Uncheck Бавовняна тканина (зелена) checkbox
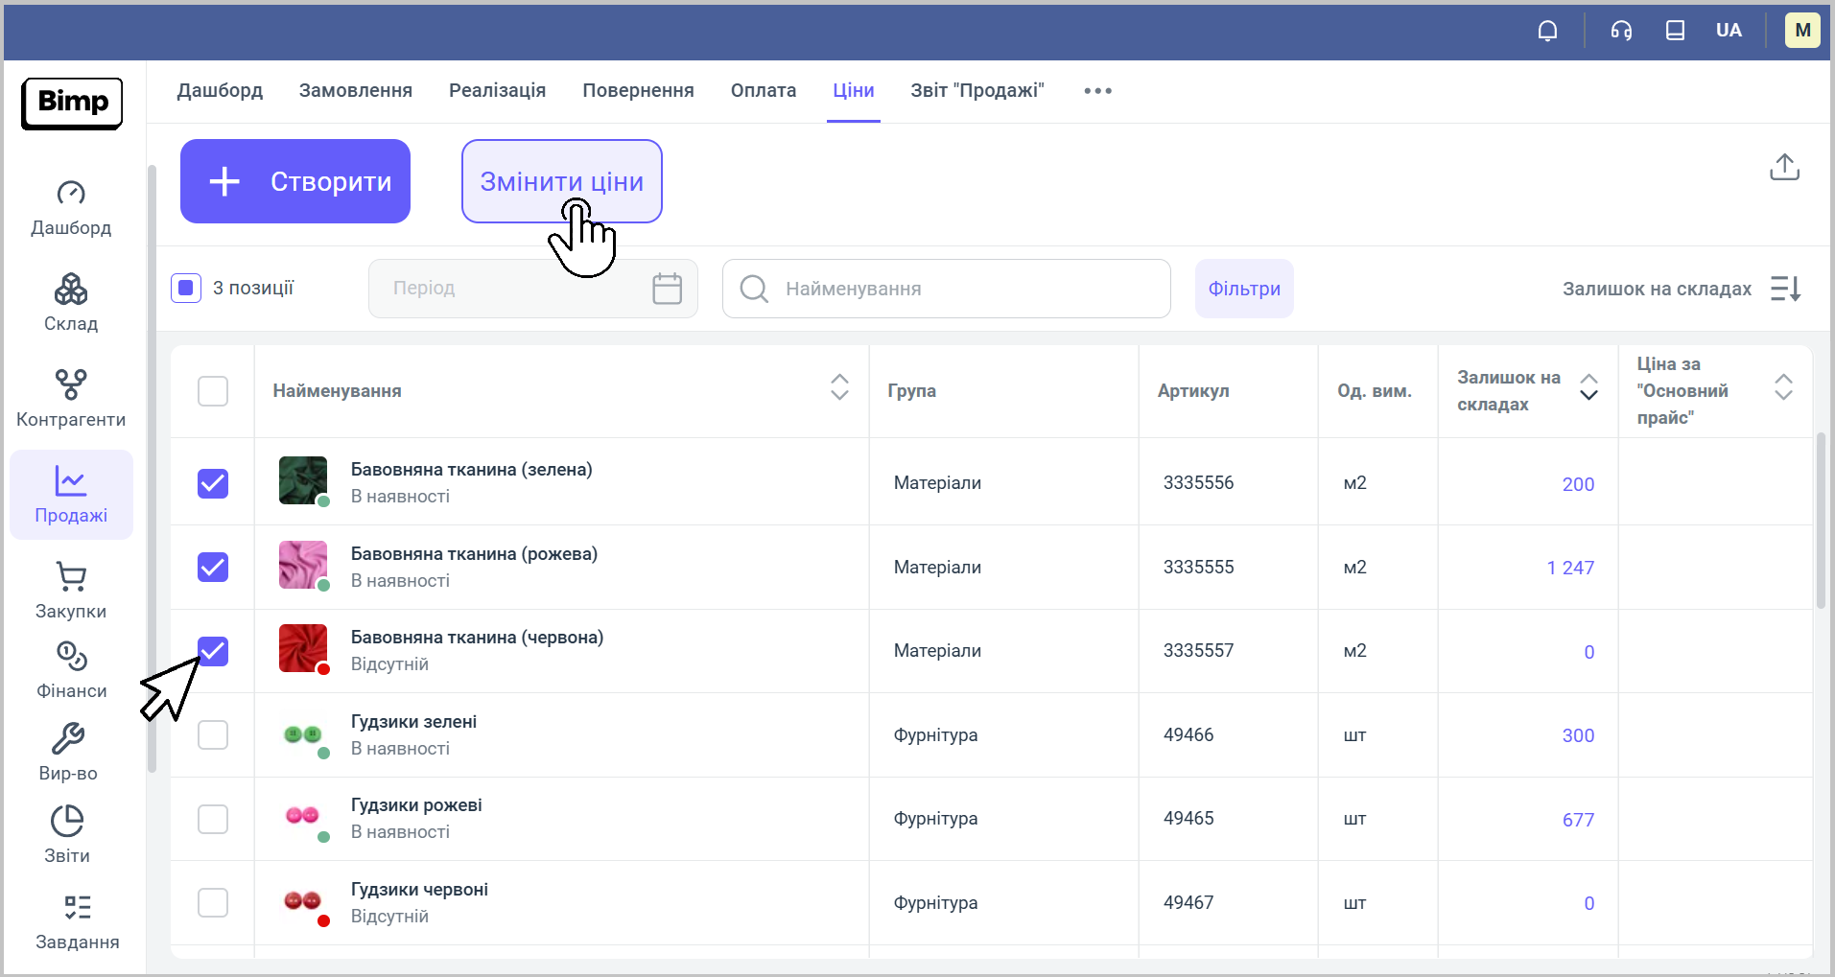The image size is (1835, 977). [x=213, y=483]
